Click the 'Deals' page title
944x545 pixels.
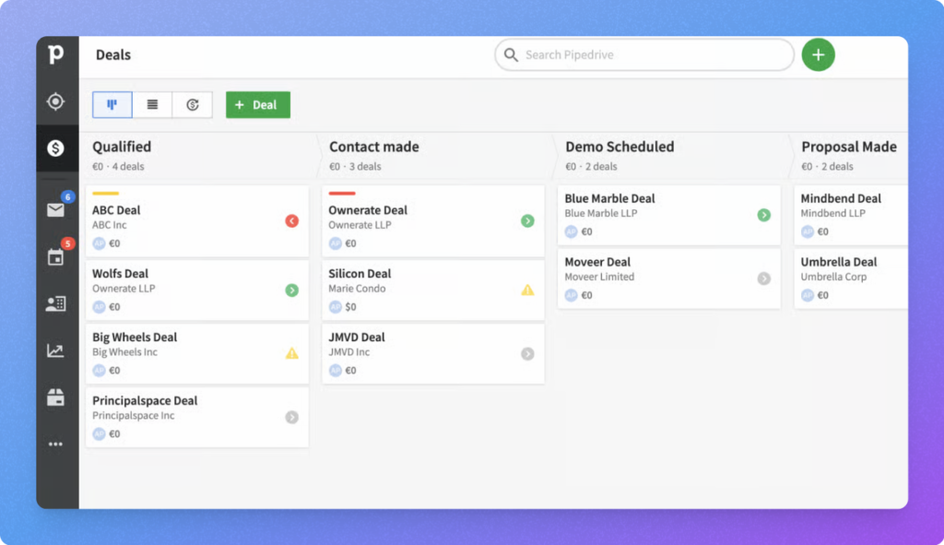(113, 54)
